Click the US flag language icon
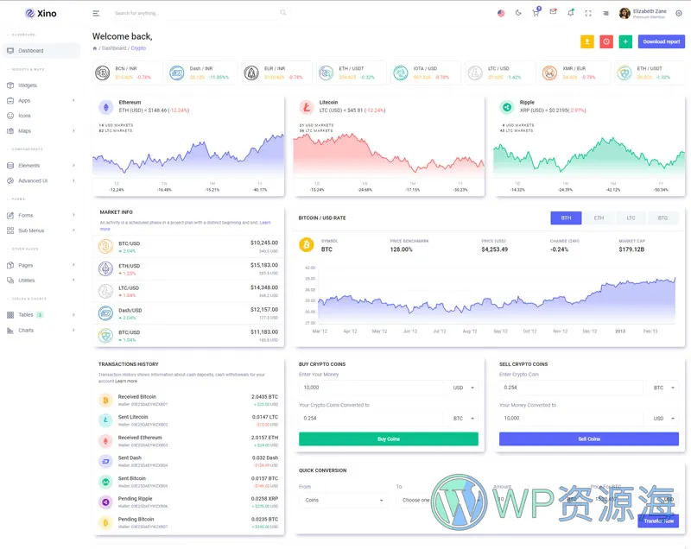Screen dimensions: 691x549 pyautogui.click(x=501, y=13)
